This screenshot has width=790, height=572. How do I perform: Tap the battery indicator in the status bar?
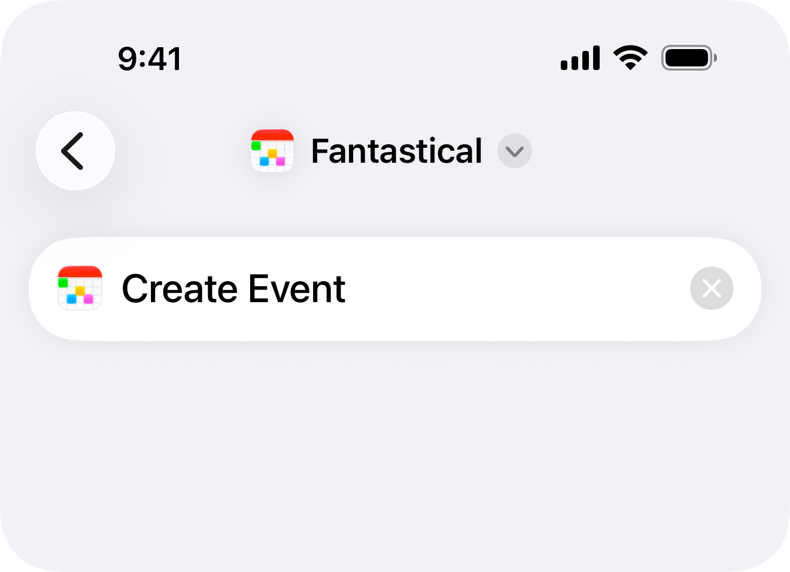pyautogui.click(x=688, y=57)
